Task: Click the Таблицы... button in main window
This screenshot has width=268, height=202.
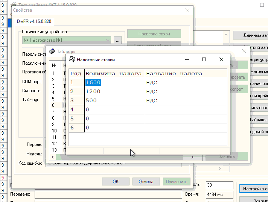Action: click(x=258, y=120)
